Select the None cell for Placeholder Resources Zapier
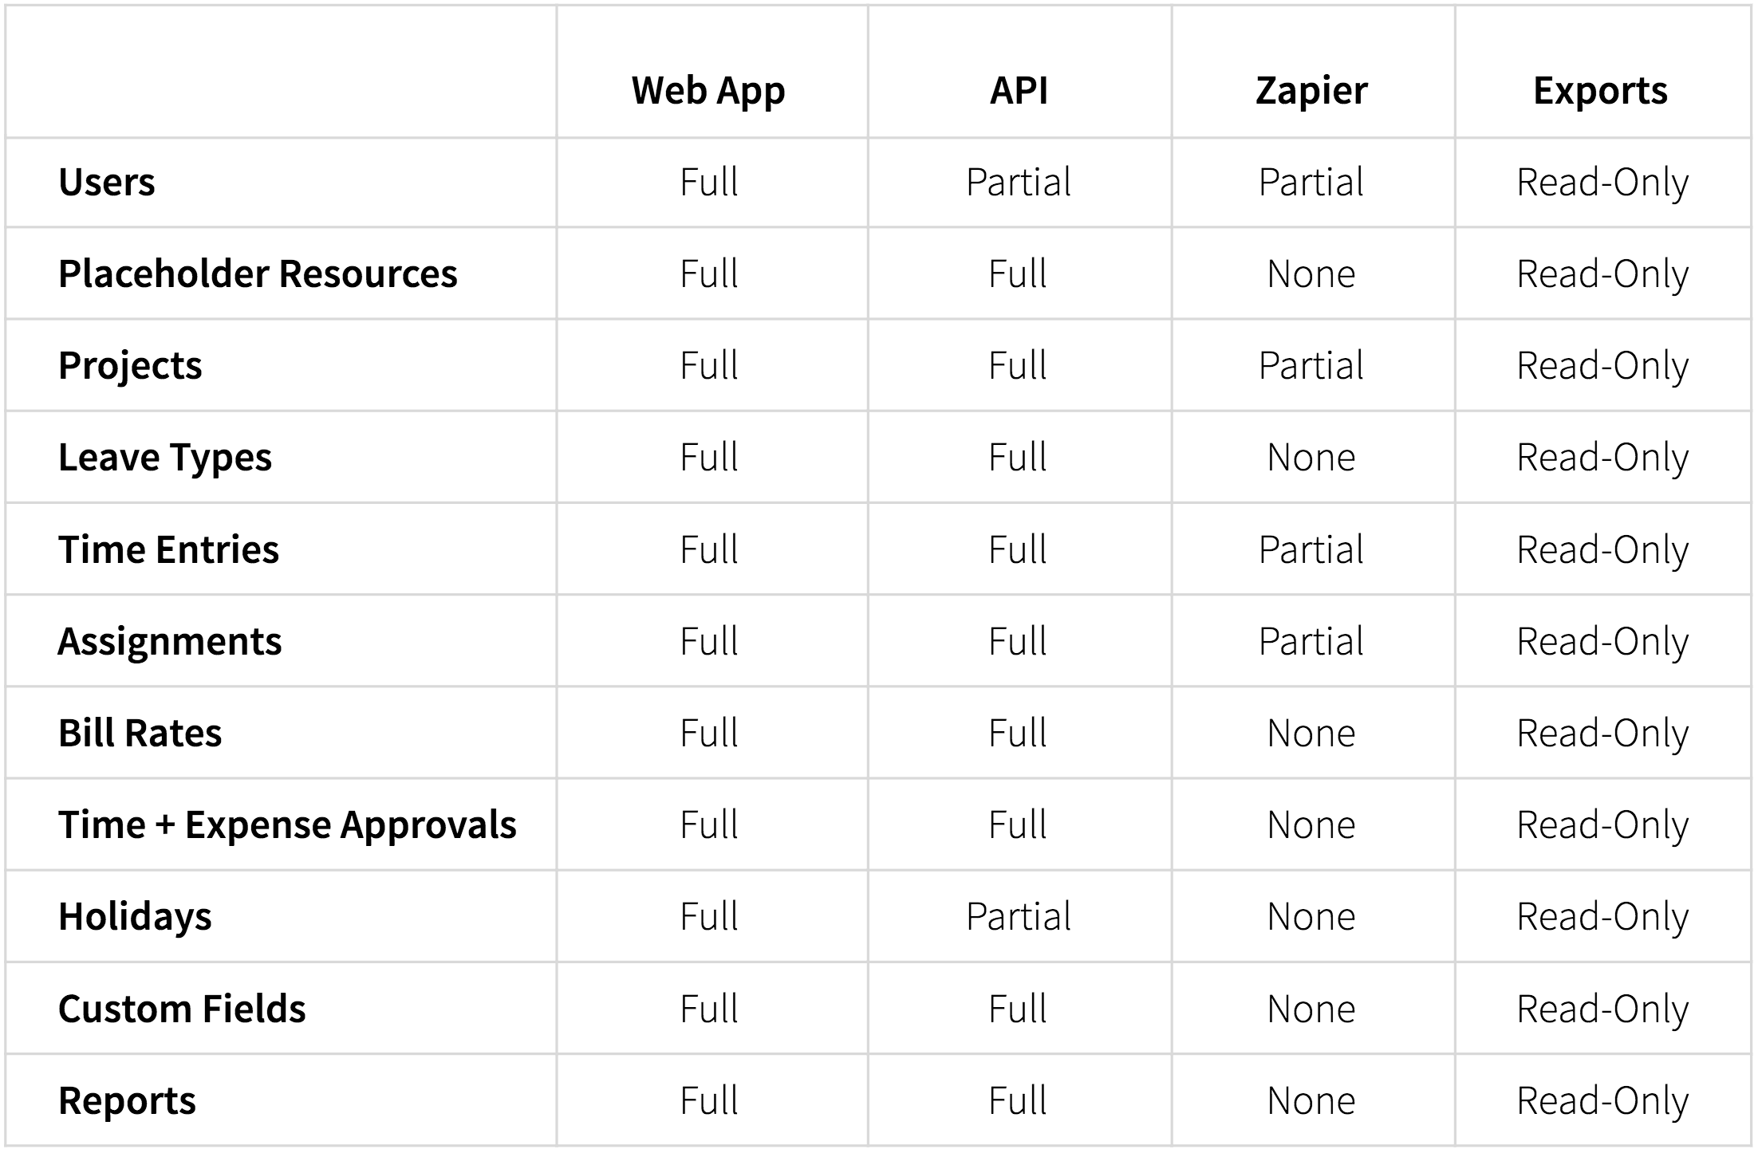This screenshot has width=1758, height=1153. click(1311, 274)
